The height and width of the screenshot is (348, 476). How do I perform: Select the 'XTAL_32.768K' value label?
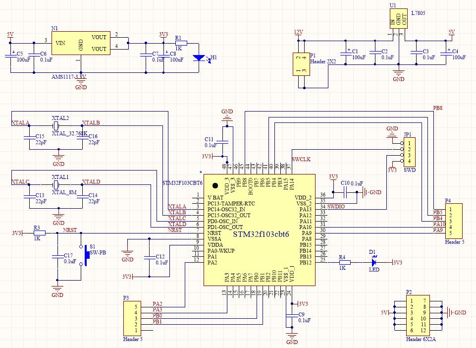70,133
